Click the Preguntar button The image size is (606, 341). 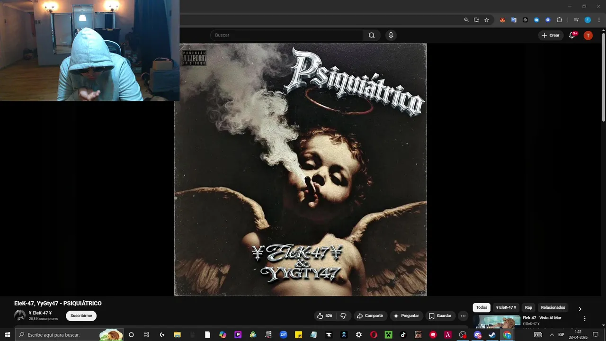[406, 316]
